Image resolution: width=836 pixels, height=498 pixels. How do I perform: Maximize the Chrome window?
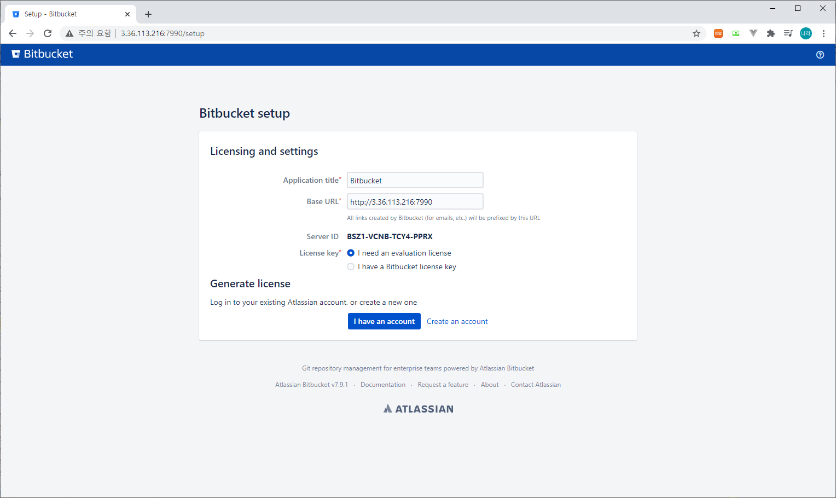(798, 8)
